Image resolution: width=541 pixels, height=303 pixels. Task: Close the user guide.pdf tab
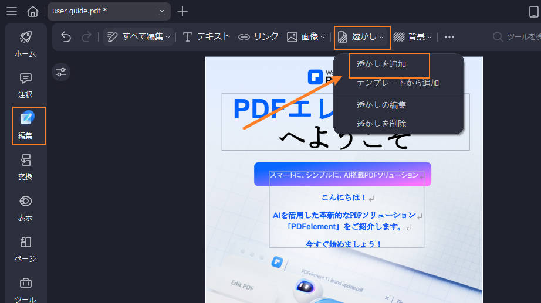[161, 12]
